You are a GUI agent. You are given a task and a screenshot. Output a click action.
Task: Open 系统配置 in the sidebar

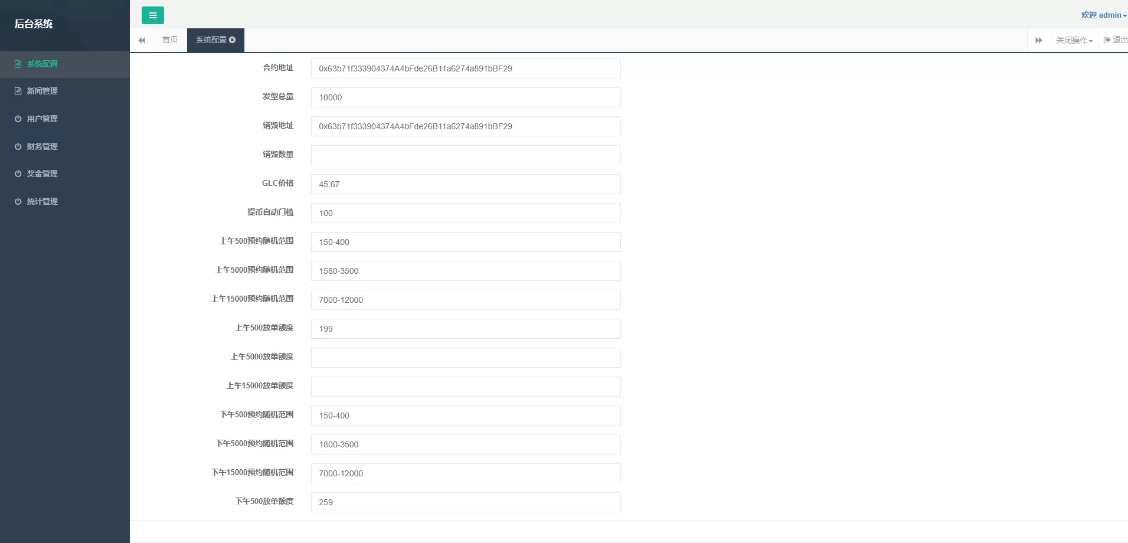(42, 64)
